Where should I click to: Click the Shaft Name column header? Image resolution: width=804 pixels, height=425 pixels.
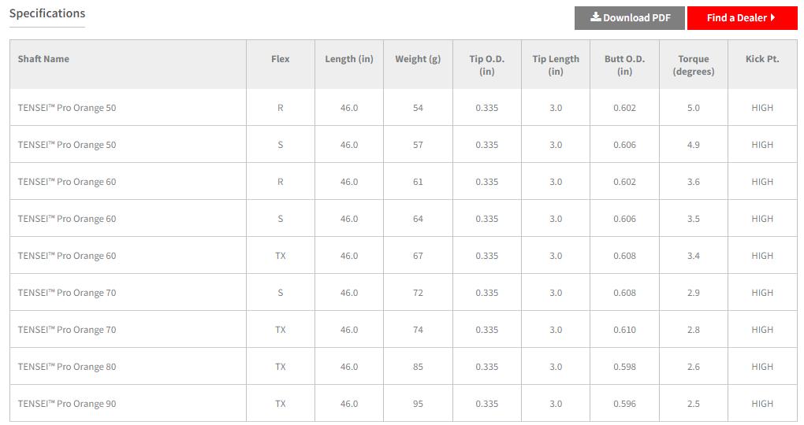(x=43, y=59)
